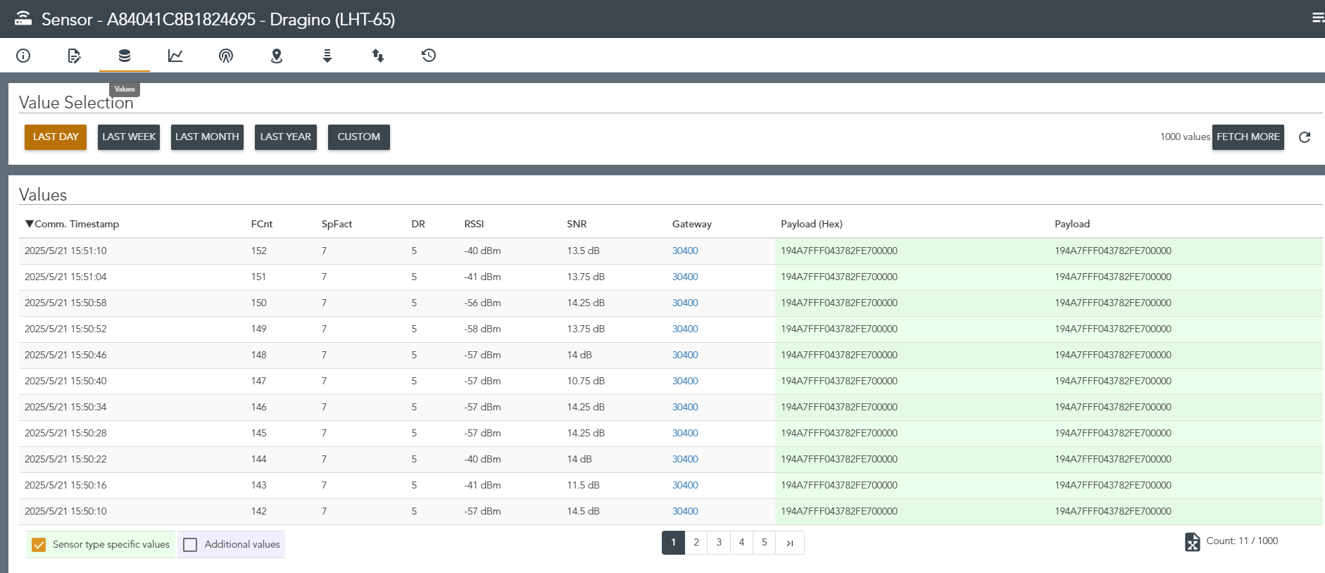
Task: Open the history clock icon
Action: pos(429,56)
